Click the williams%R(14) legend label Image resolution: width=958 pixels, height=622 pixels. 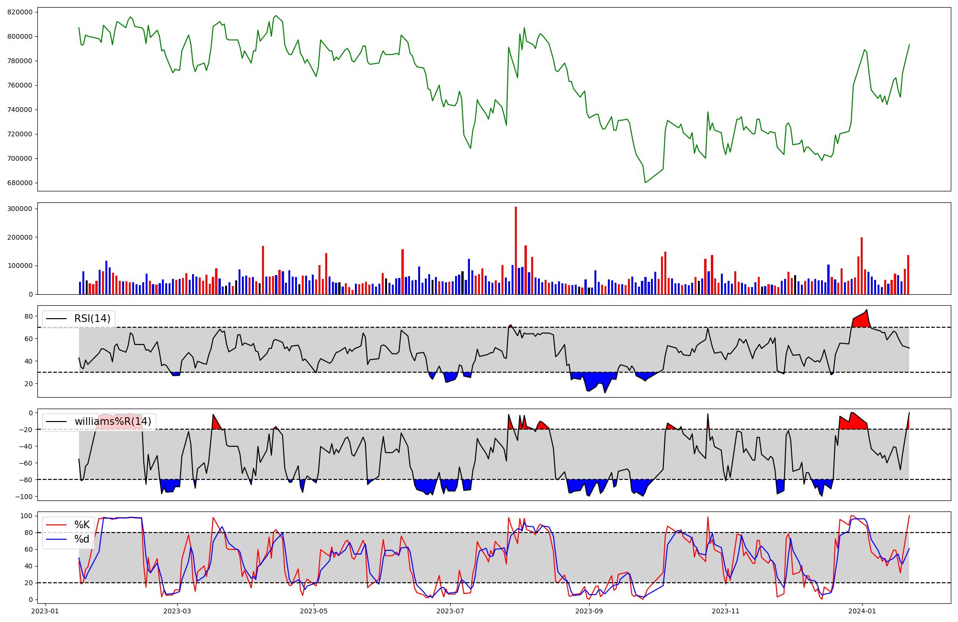113,422
